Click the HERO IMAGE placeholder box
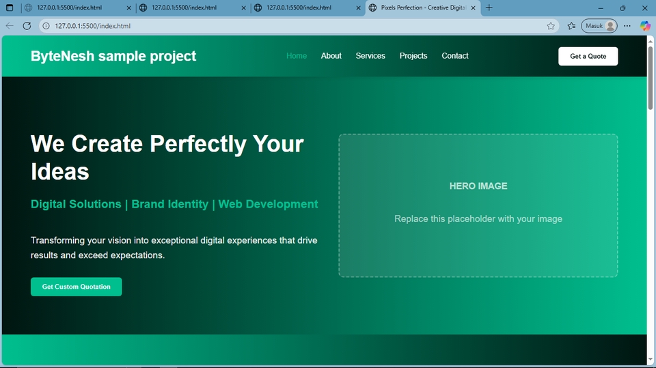The height and width of the screenshot is (368, 656). 478,206
